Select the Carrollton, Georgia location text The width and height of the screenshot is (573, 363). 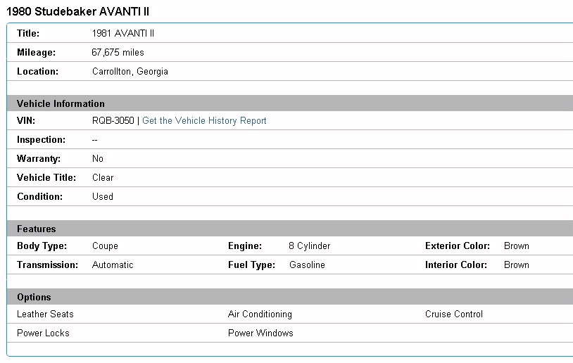pyautogui.click(x=130, y=72)
